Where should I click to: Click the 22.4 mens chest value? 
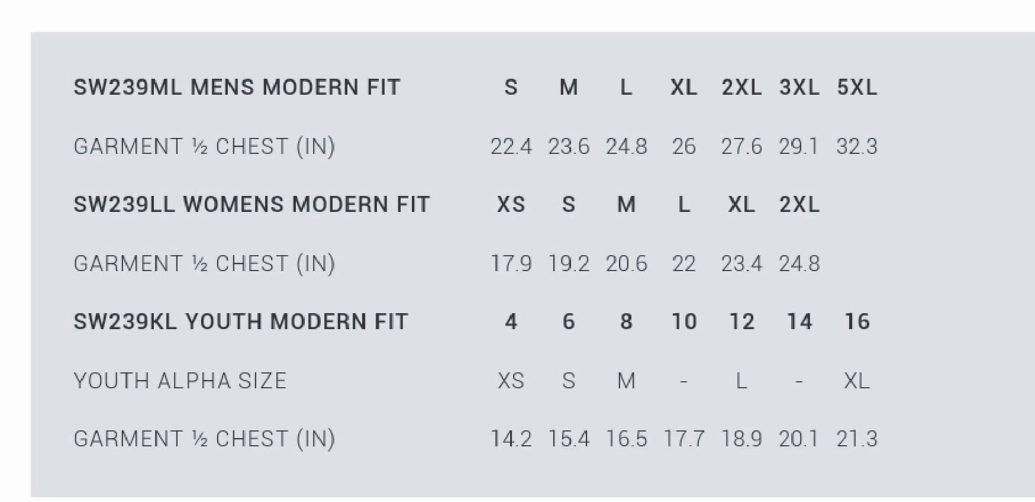coord(511,146)
